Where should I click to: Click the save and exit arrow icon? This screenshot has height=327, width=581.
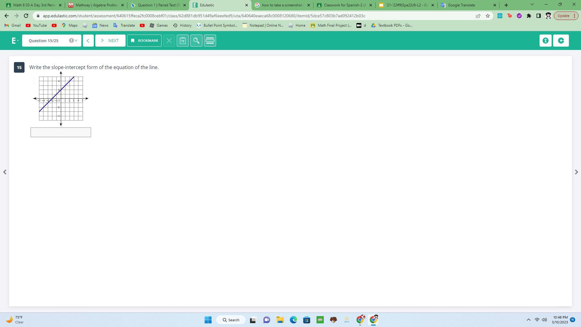point(561,41)
